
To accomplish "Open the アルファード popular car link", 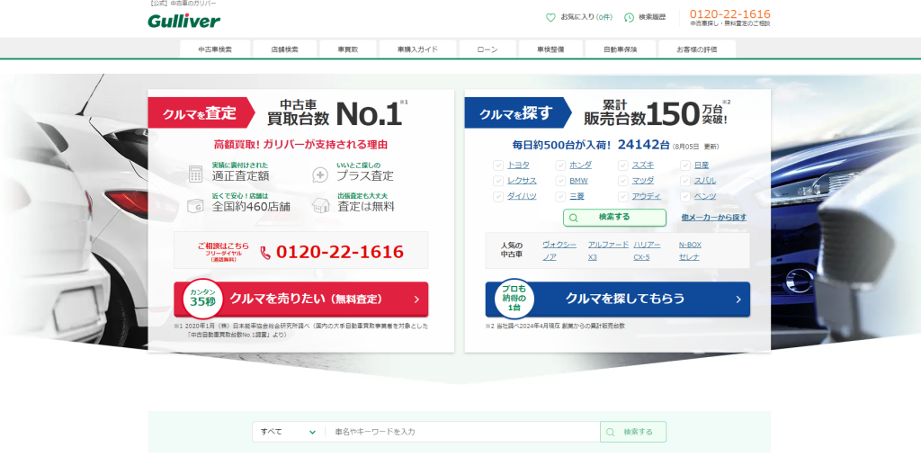I will (x=609, y=245).
